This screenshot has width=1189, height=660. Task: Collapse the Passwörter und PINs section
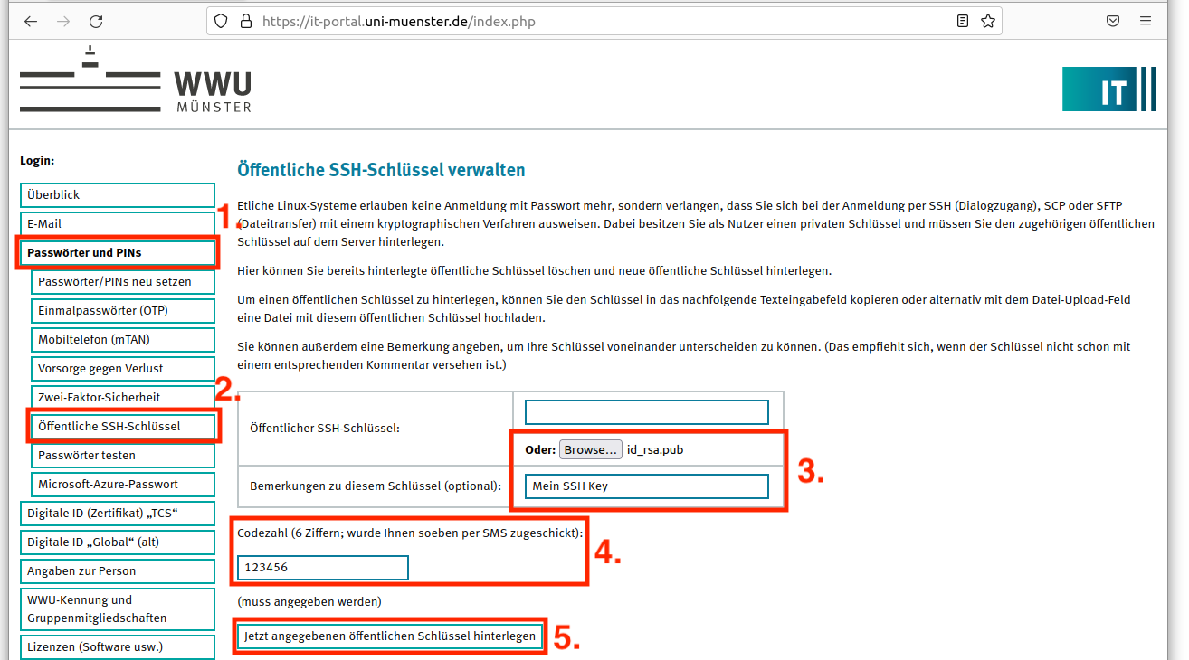118,253
